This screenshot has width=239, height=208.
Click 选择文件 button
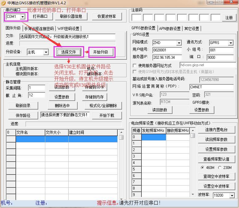click(69, 52)
